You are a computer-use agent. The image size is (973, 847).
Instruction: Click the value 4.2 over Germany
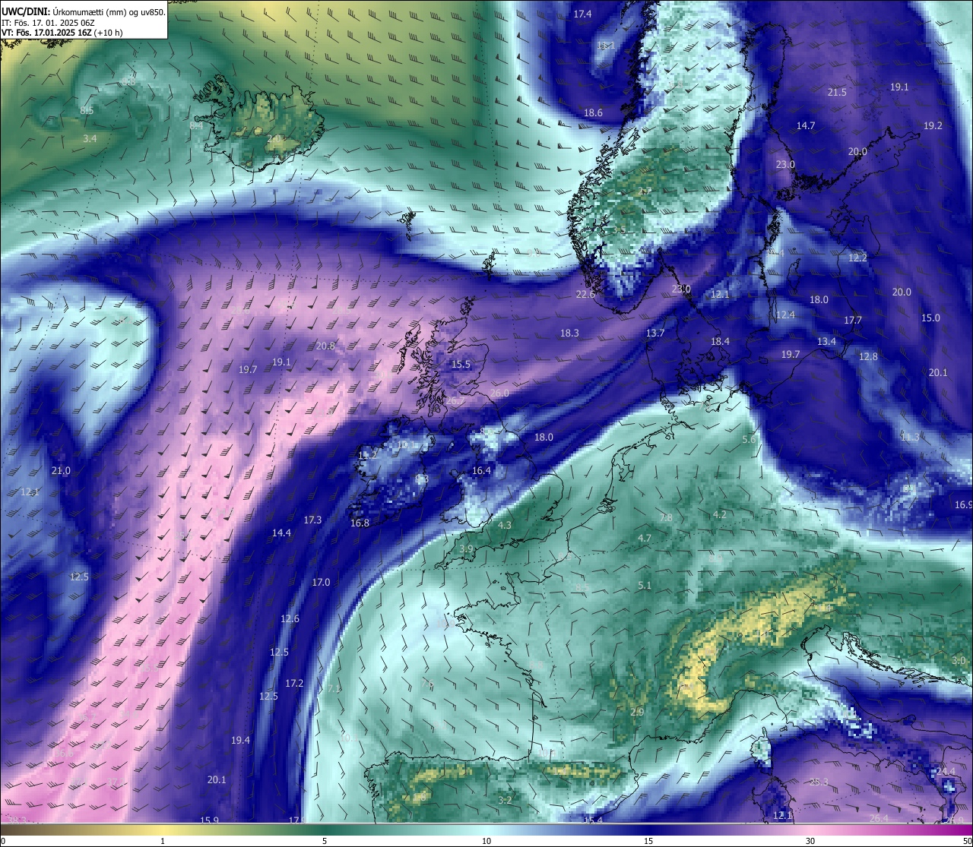point(719,514)
